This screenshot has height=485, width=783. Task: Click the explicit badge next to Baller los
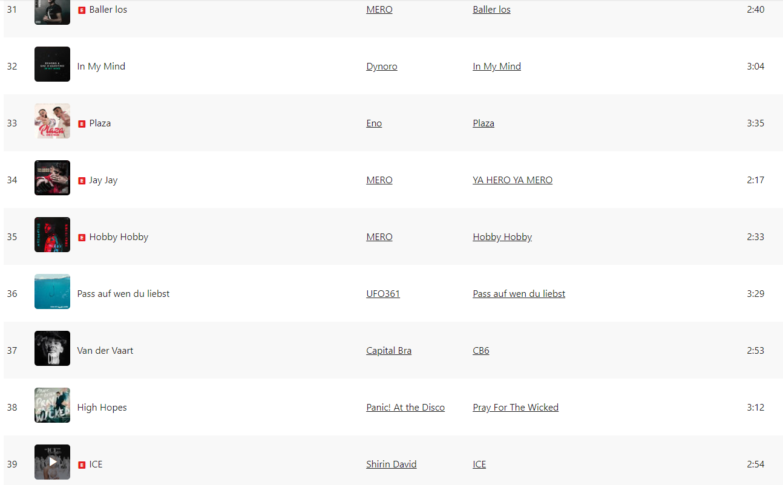(x=82, y=10)
